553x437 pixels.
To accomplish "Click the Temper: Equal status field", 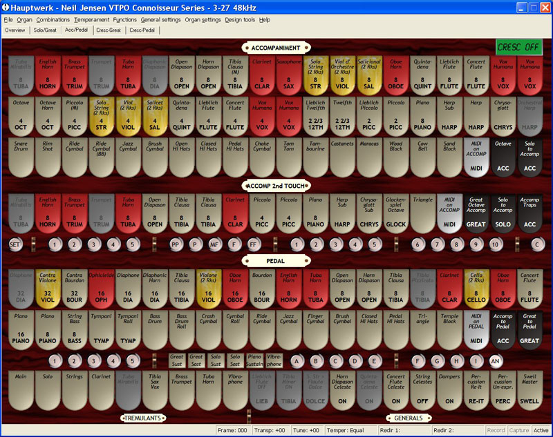I will (x=350, y=430).
